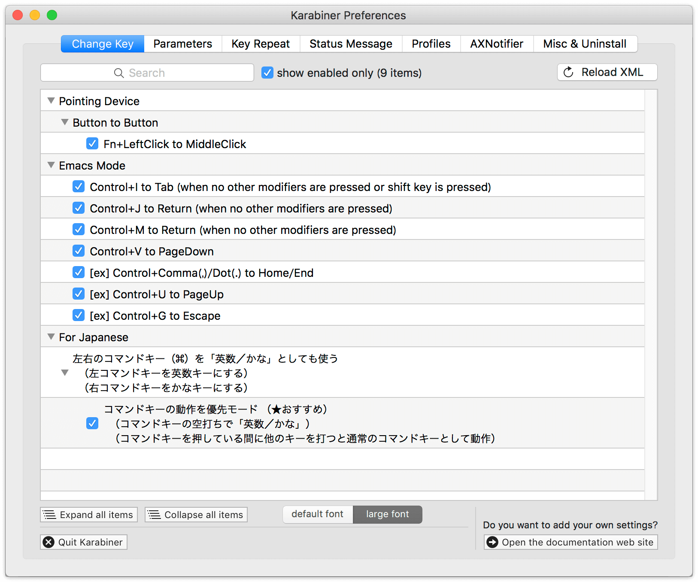Screen dimensions: 698x582
Task: Click the Quit Karabiner X icon
Action: (x=49, y=542)
